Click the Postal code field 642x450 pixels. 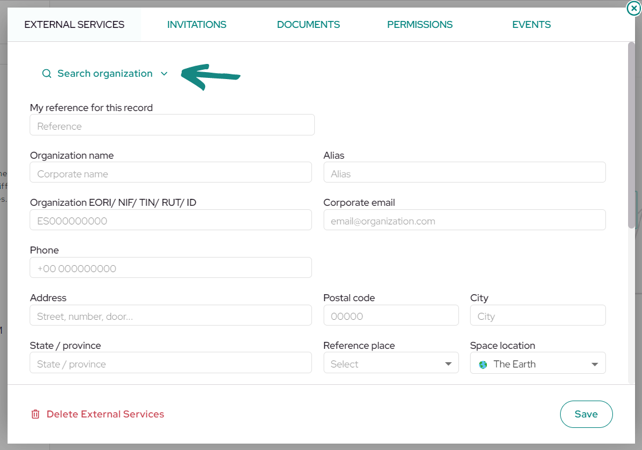pyautogui.click(x=391, y=315)
